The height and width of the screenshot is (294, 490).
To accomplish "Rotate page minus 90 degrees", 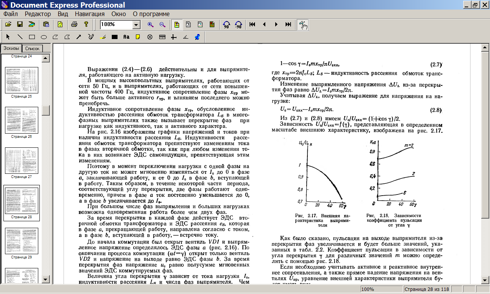I will click(238, 24).
